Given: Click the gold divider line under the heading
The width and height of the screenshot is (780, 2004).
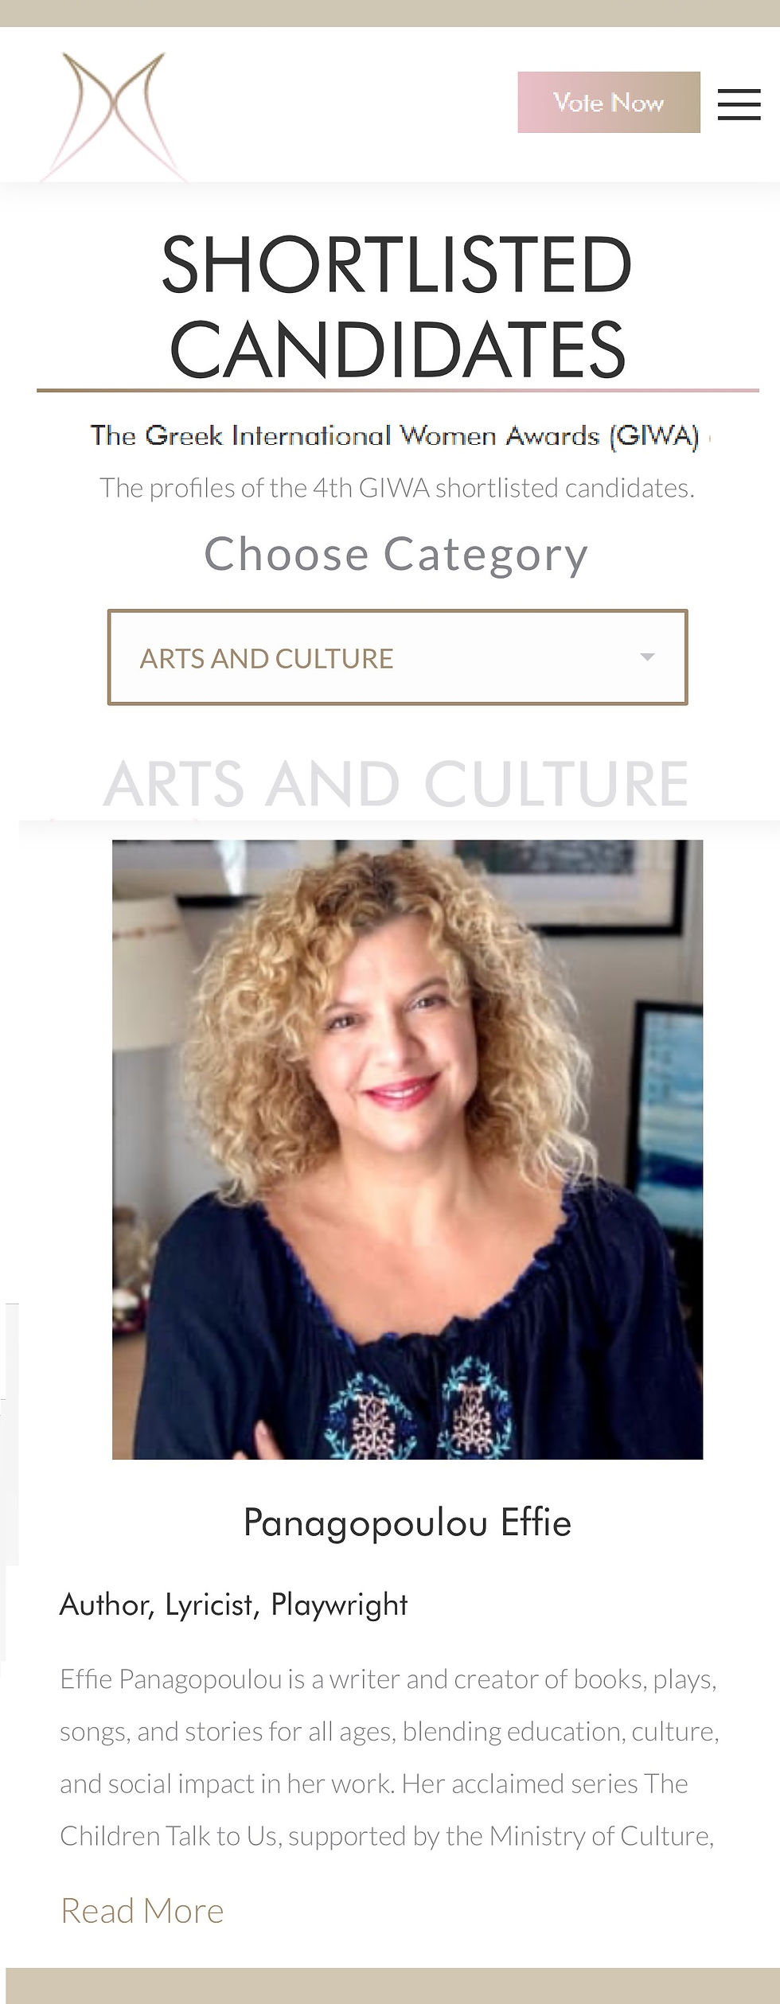Looking at the screenshot, I should (398, 391).
